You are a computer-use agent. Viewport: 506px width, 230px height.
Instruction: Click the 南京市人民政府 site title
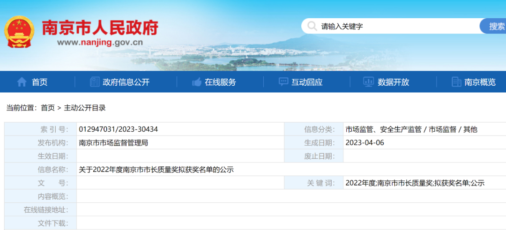click(x=100, y=28)
